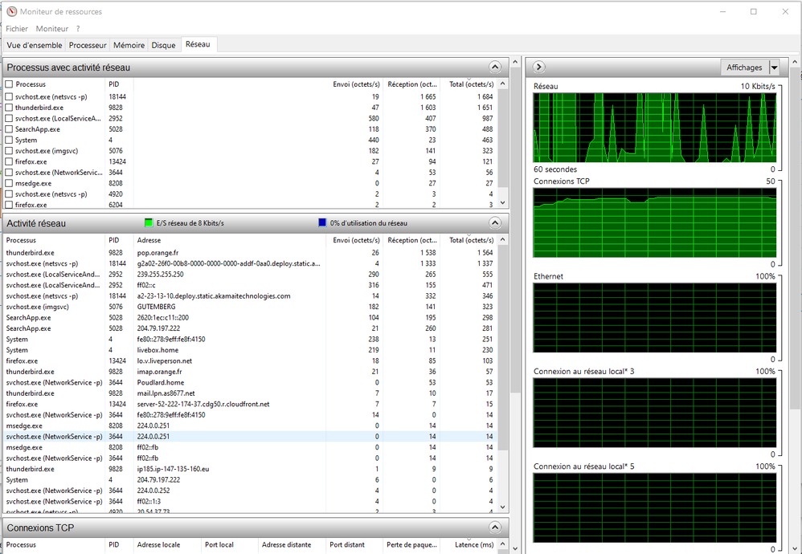802x554 pixels.
Task: Collapse the Activité réseau section
Action: pos(495,222)
